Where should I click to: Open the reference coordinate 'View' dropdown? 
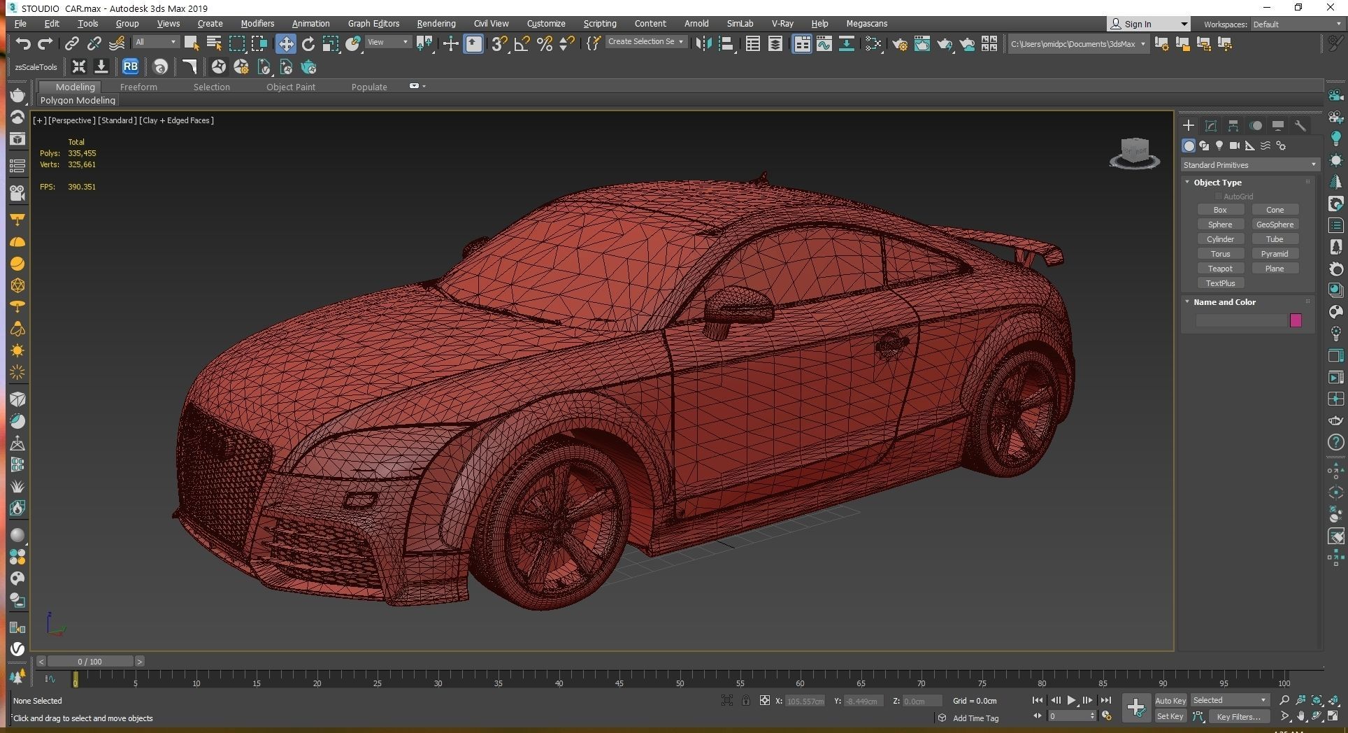388,42
